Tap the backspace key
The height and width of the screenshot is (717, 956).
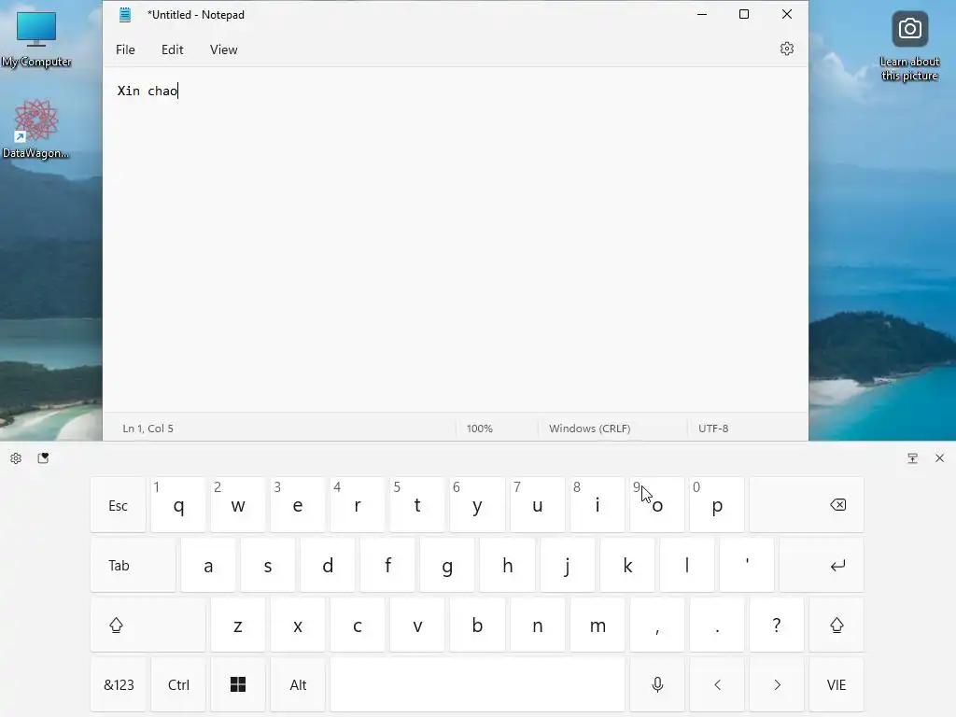807,505
